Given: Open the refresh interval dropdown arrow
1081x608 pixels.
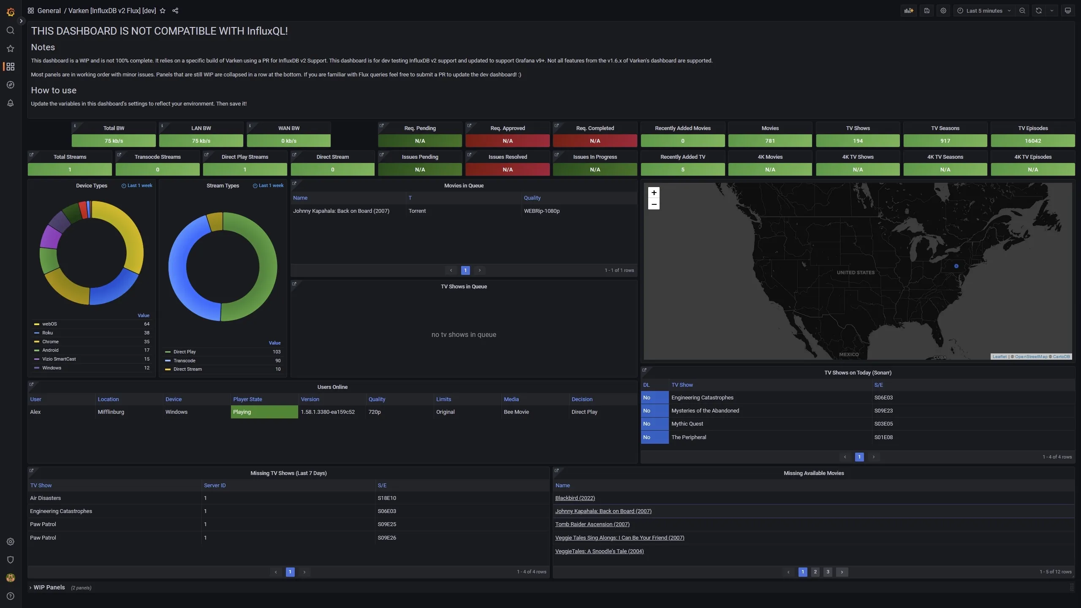Looking at the screenshot, I should pos(1051,11).
